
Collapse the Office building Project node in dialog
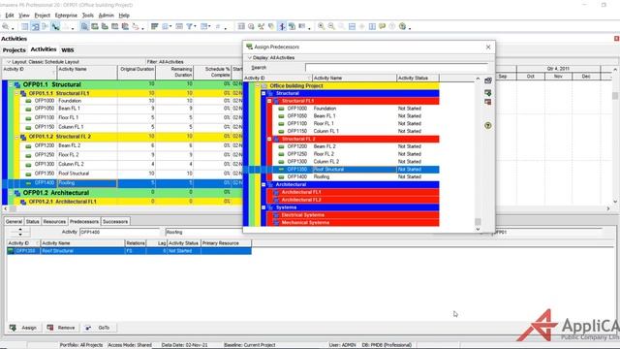[258, 86]
